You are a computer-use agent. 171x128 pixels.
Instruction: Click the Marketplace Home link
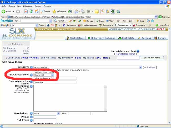(125, 54)
